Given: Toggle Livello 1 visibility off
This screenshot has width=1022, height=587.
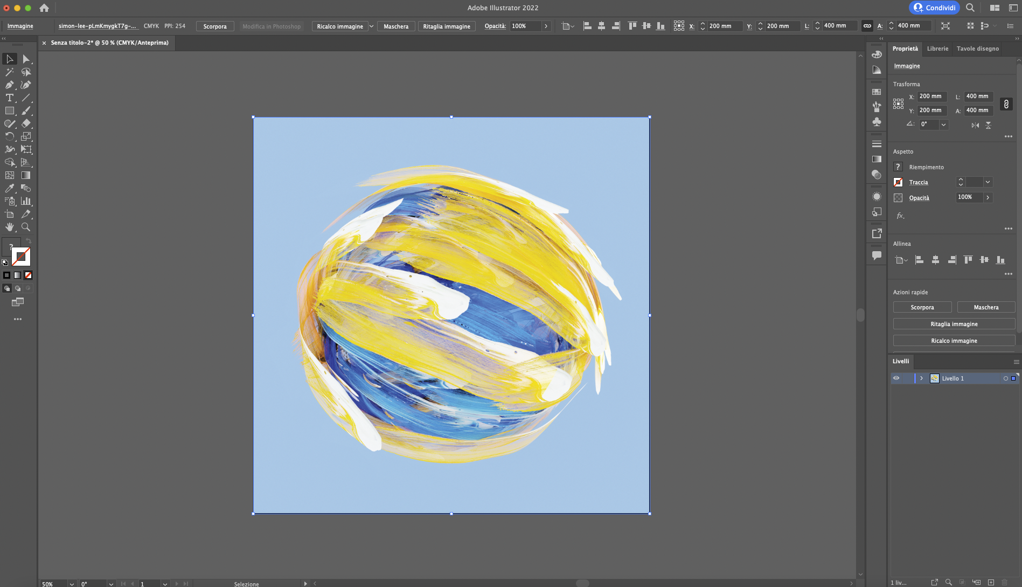Looking at the screenshot, I should pyautogui.click(x=896, y=378).
